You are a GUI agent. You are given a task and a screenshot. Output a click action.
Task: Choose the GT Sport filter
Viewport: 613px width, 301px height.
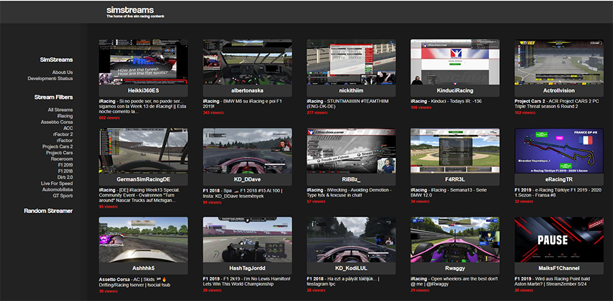click(63, 195)
